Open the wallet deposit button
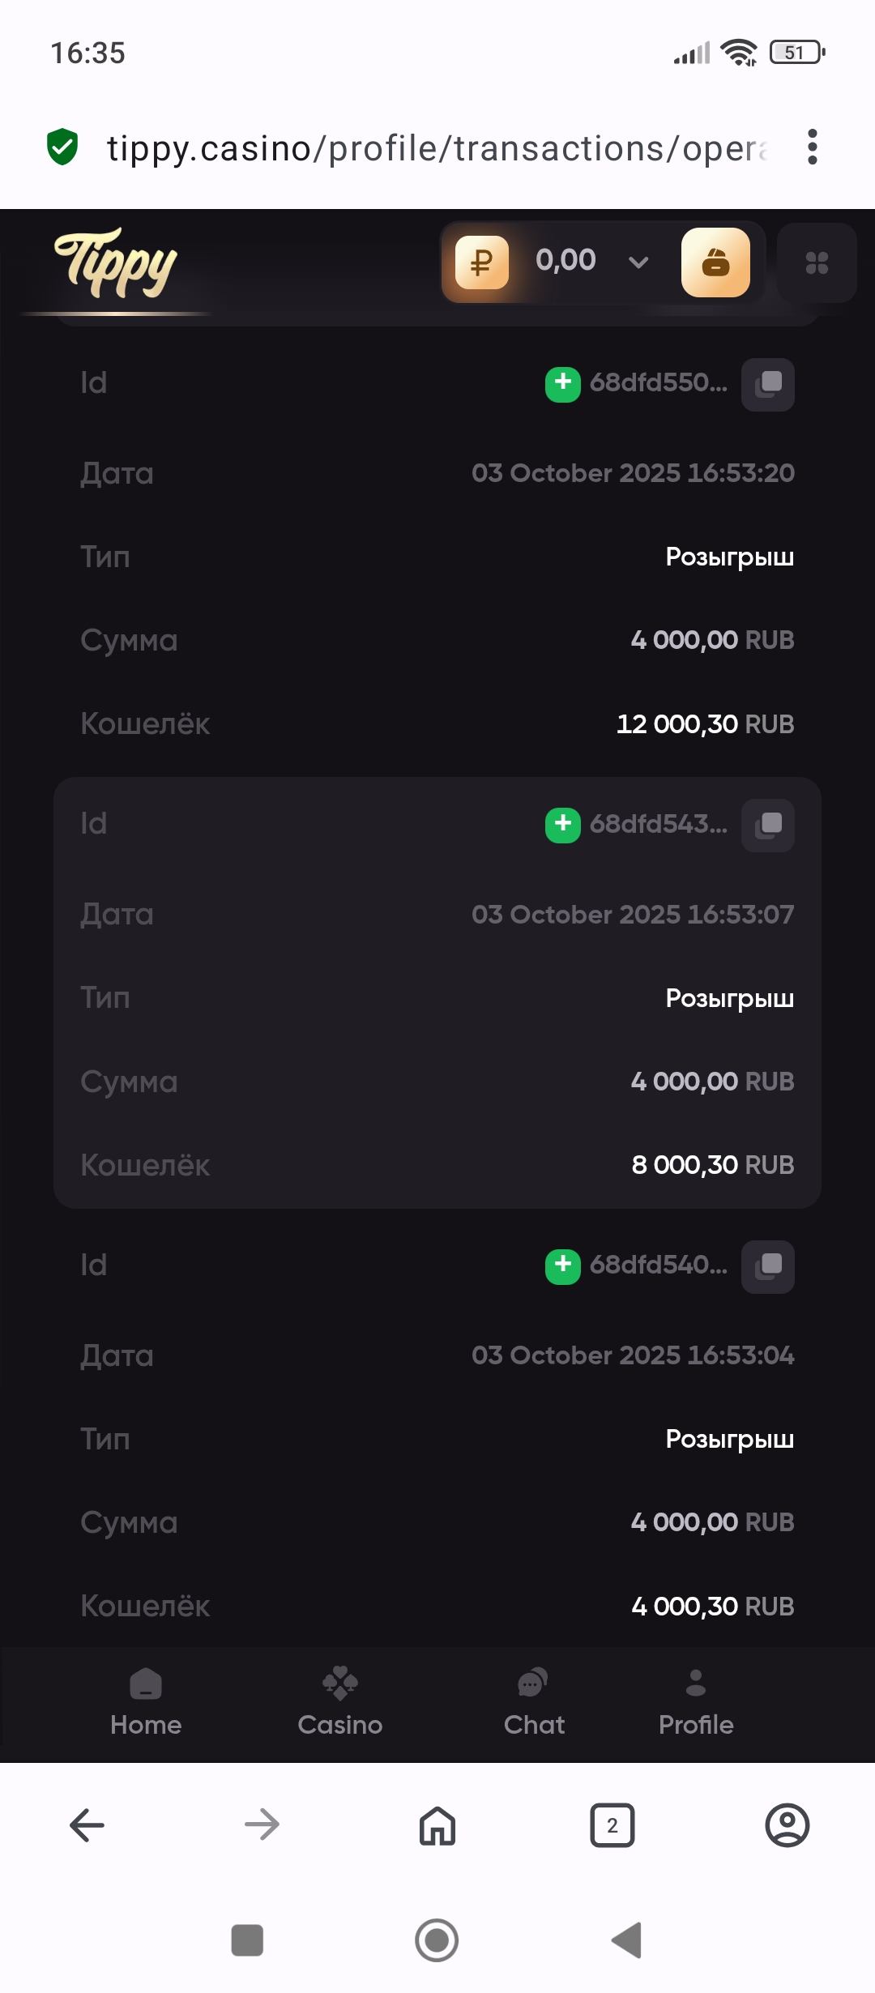This screenshot has width=875, height=1993. (x=715, y=262)
